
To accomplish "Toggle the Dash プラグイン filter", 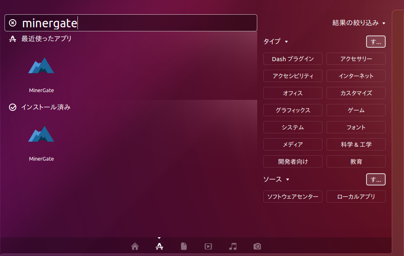I will pyautogui.click(x=293, y=59).
